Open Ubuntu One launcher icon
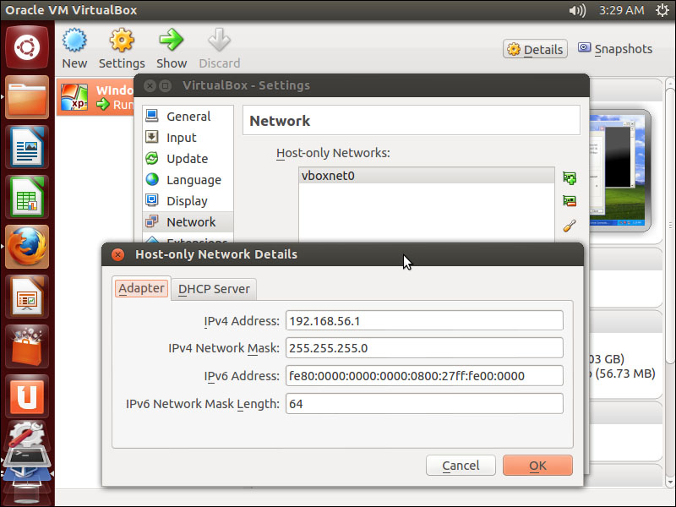This screenshot has width=676, height=507. [27, 396]
